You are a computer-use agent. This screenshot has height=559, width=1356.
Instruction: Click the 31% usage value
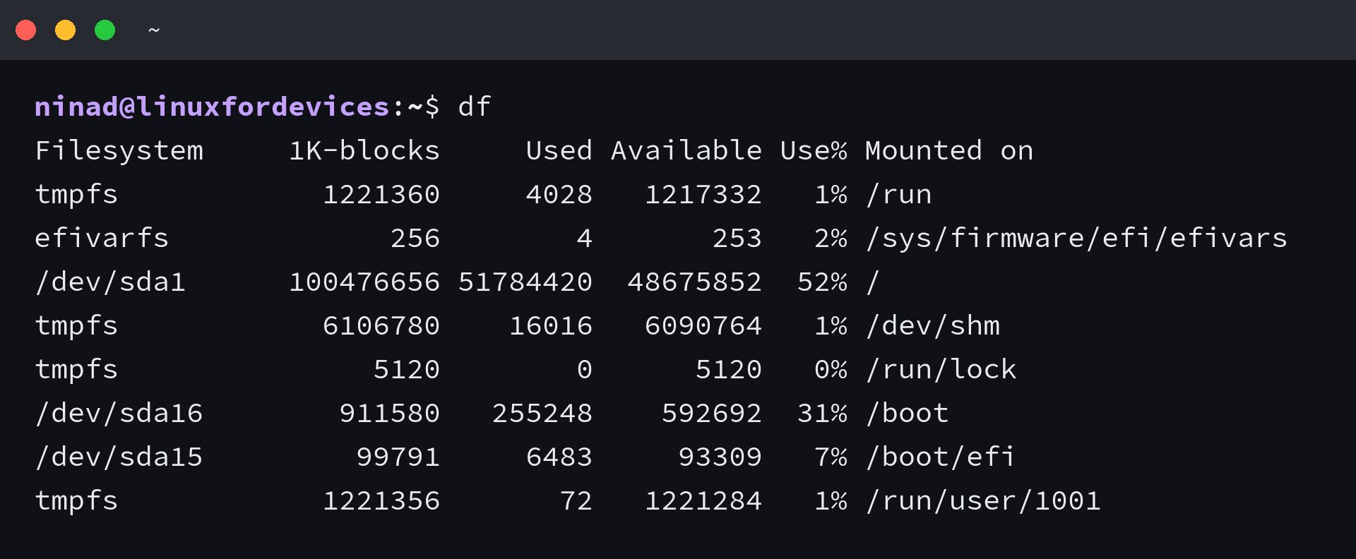pyautogui.click(x=822, y=413)
